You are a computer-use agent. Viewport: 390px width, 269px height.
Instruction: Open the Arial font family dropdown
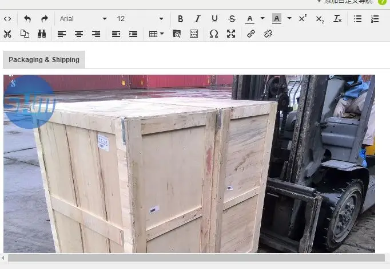pyautogui.click(x=83, y=19)
